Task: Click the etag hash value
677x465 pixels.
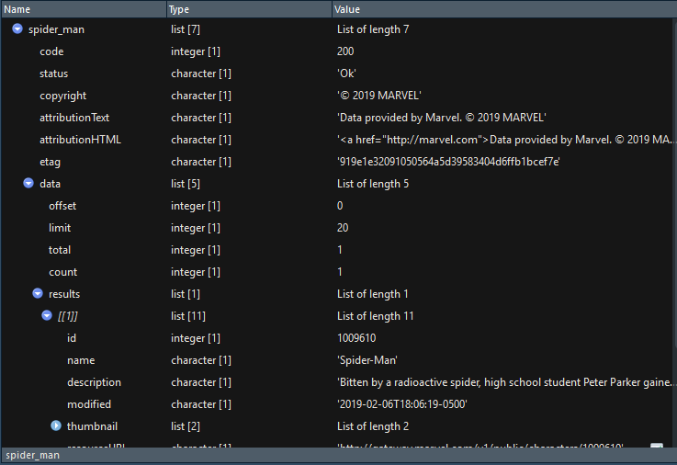Action: [448, 162]
